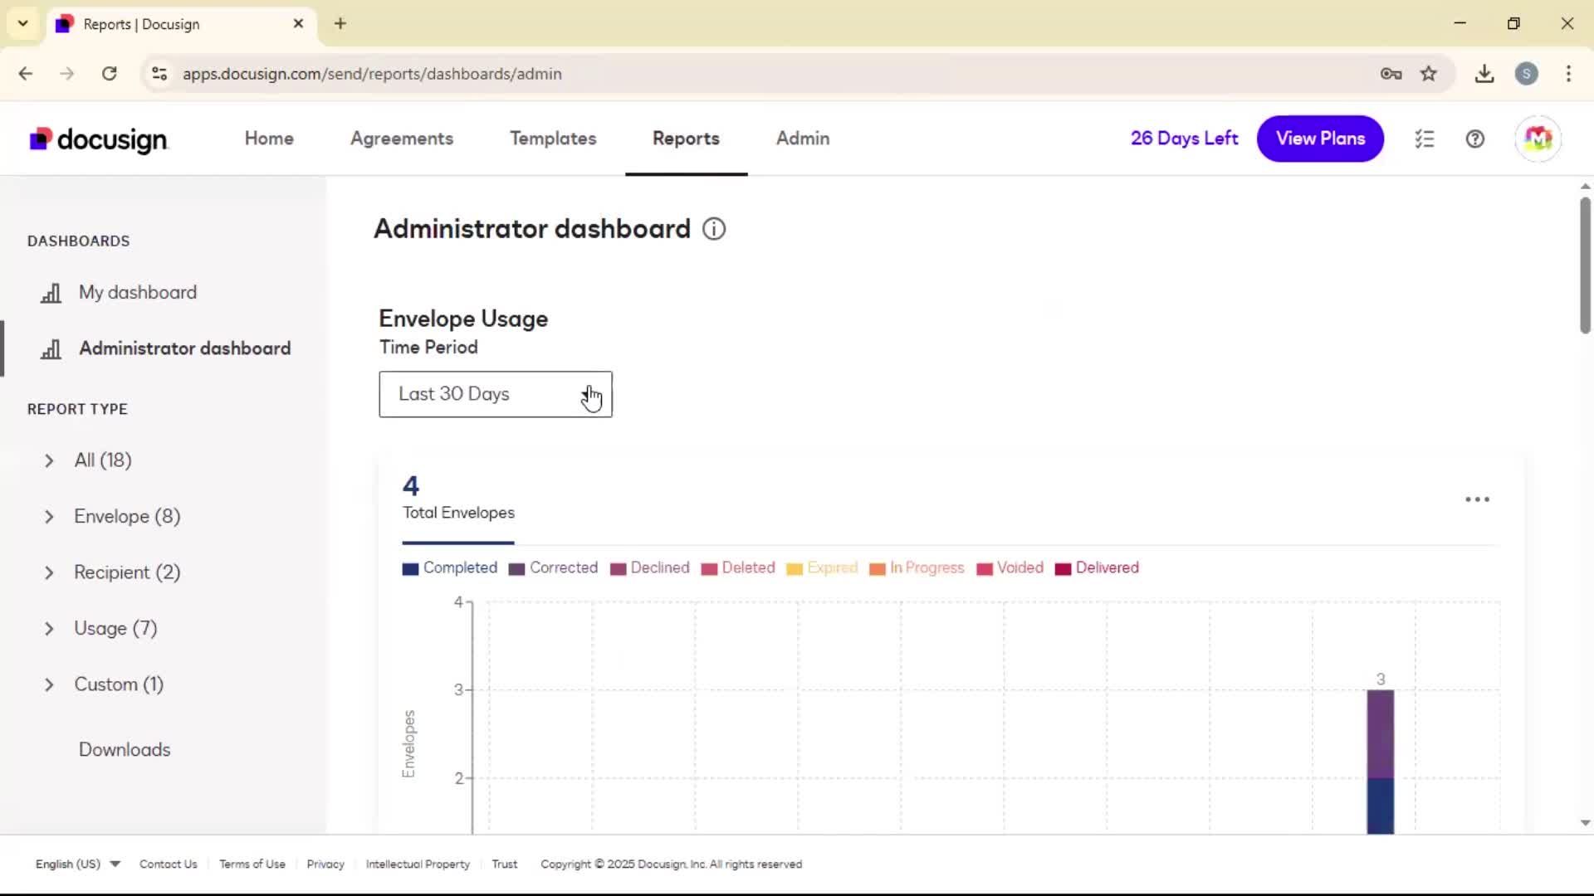Click the 26 Days Left link
The image size is (1594, 896).
[1184, 139]
